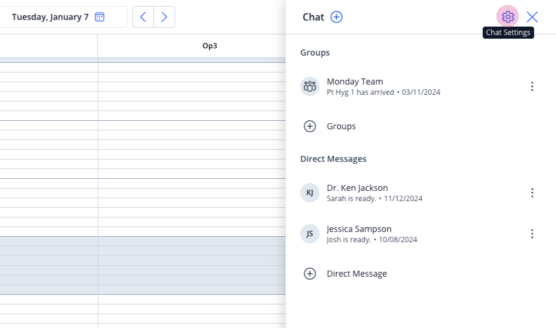
Task: Go to next day arrow
Action: click(x=164, y=17)
